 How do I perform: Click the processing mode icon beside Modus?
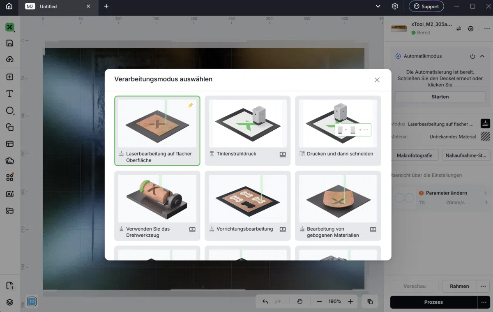coord(485,123)
